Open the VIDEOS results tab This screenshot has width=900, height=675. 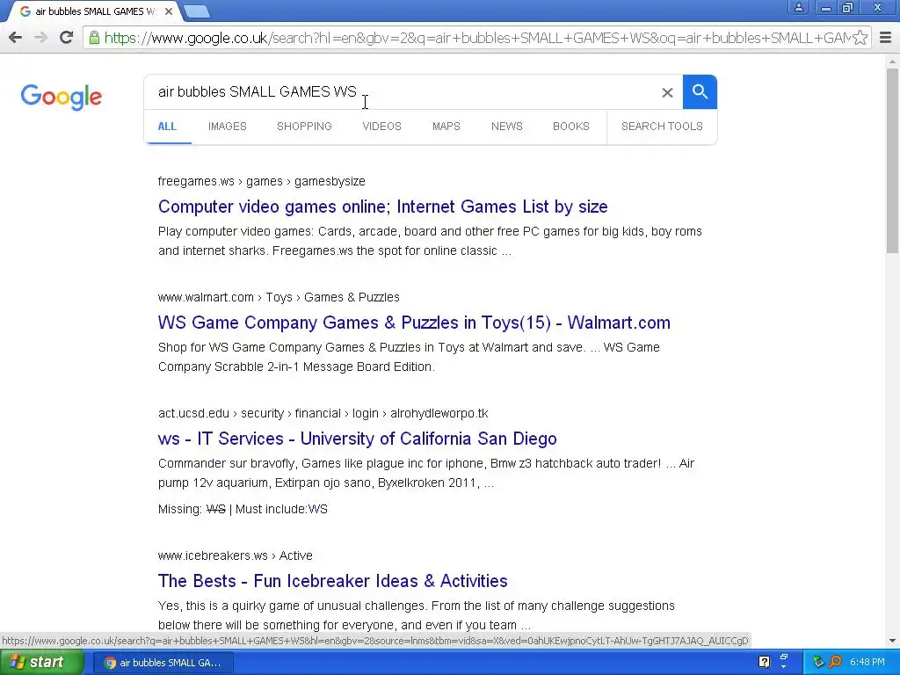pos(381,127)
